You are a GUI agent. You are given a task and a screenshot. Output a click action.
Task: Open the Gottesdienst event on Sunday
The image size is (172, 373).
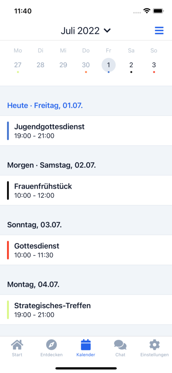[86, 250]
